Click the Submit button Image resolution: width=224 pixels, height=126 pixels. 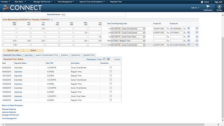point(33,50)
